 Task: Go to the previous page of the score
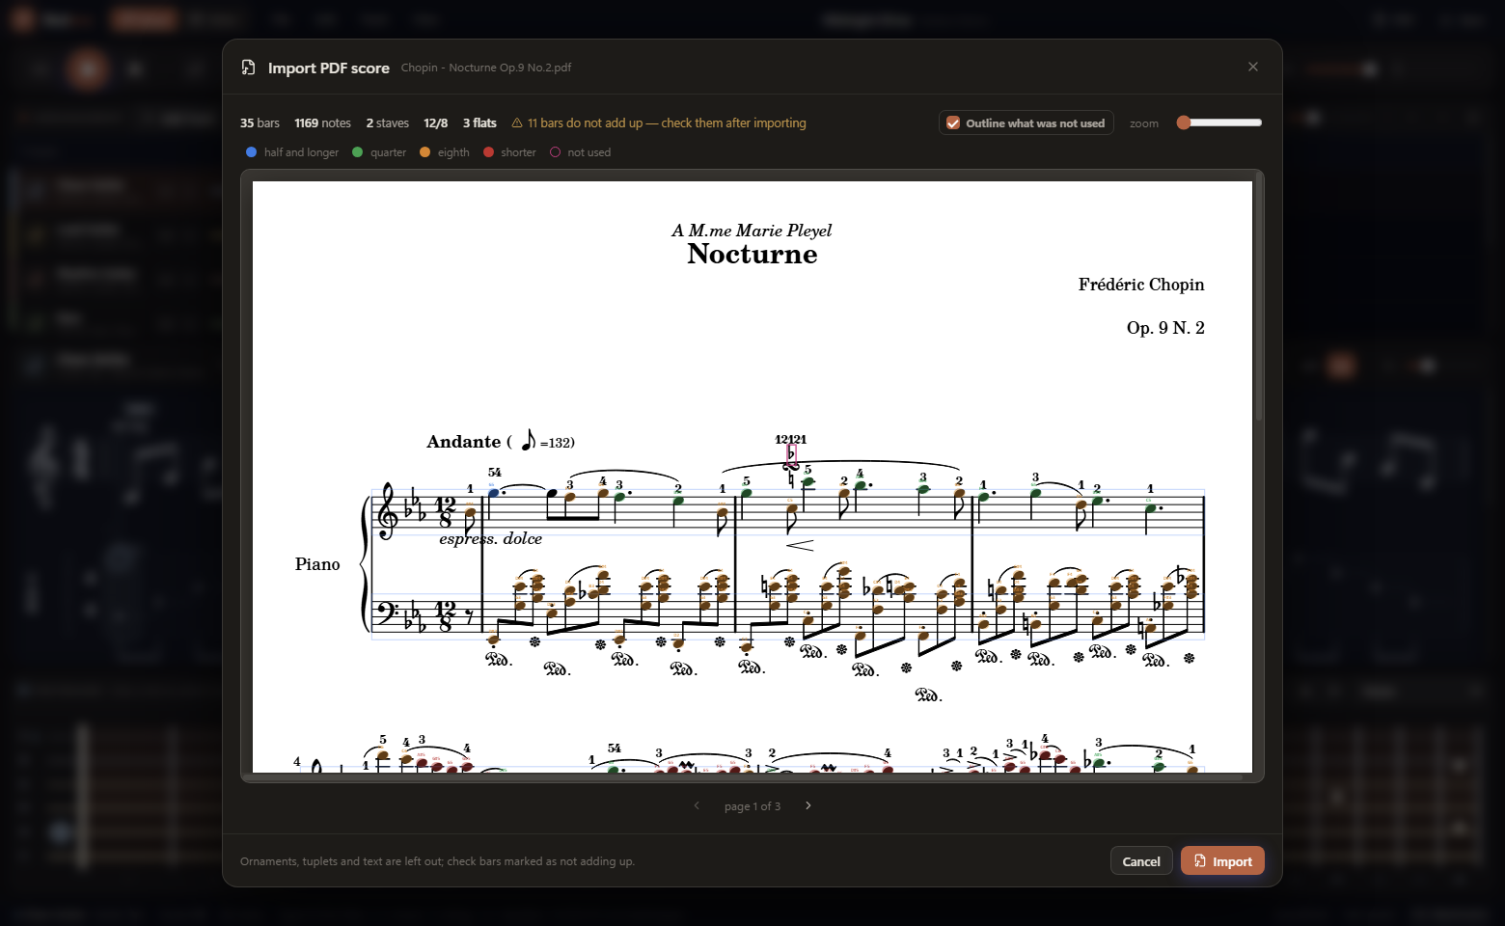coord(697,805)
